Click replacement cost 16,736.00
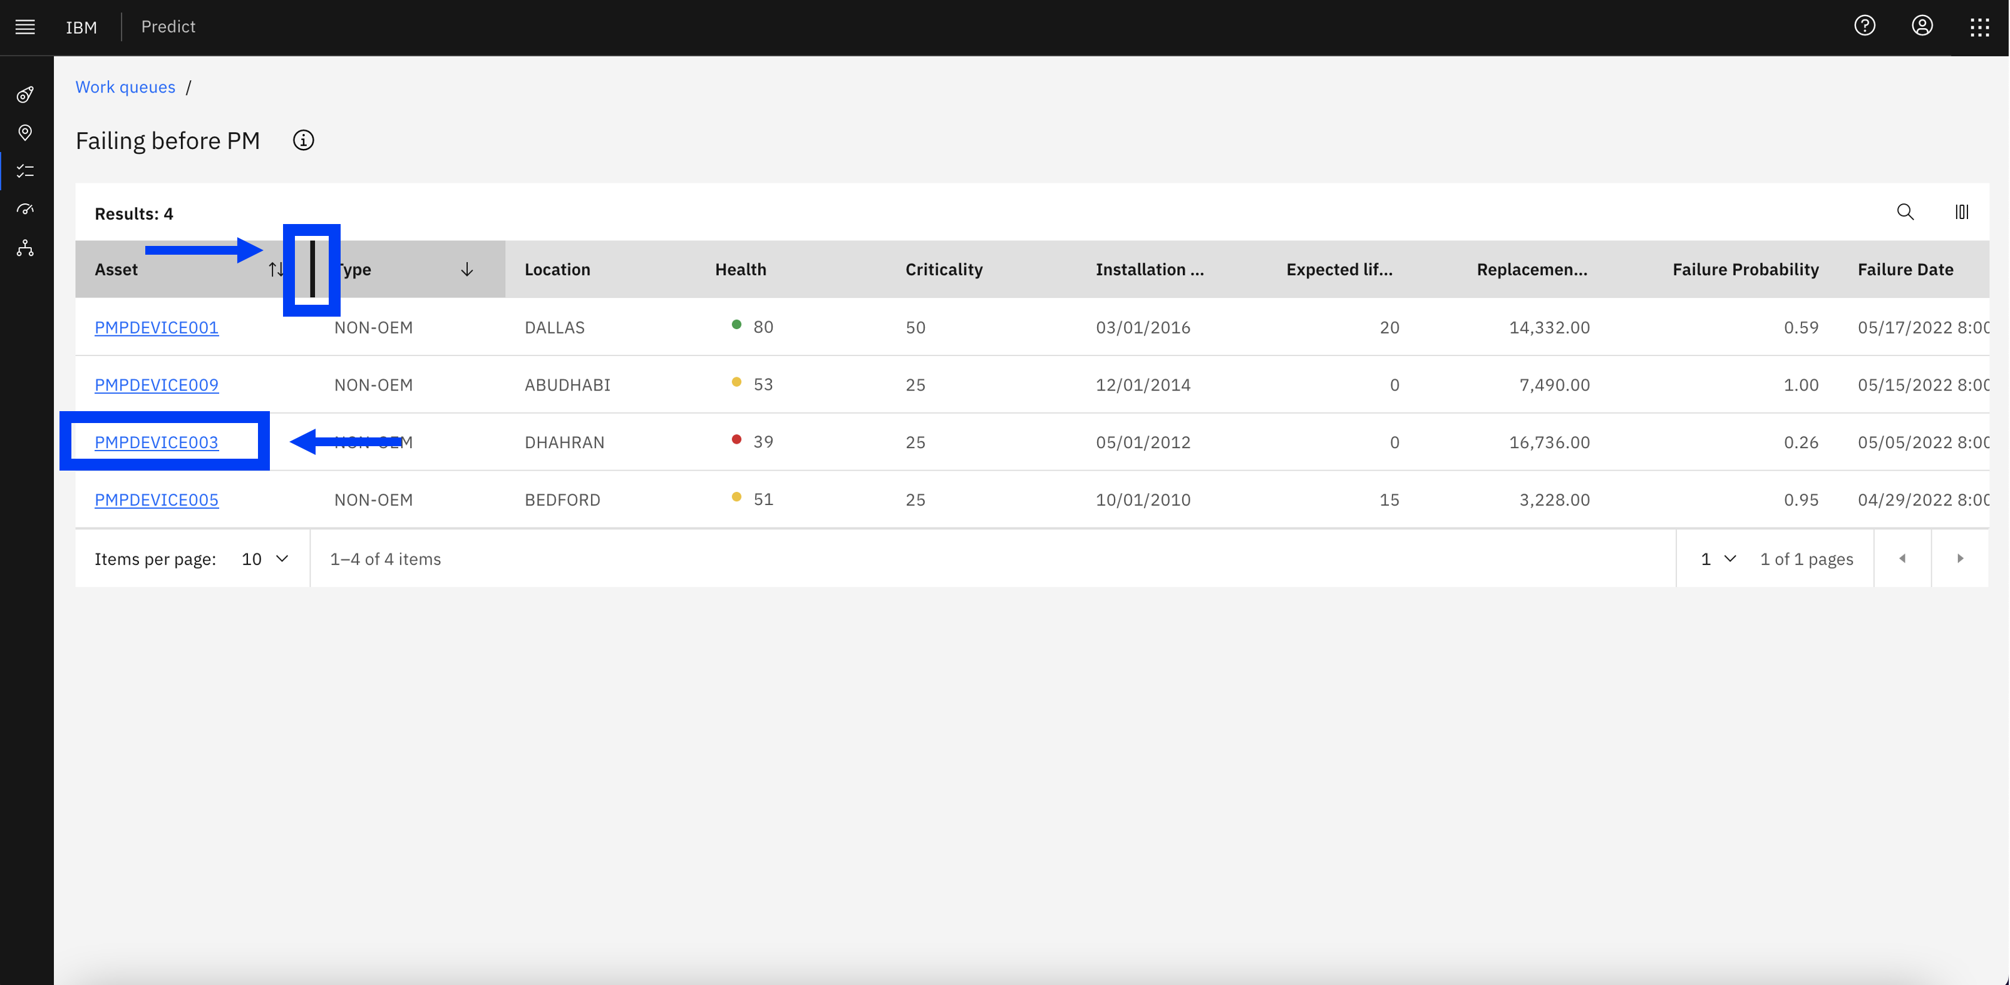 pyautogui.click(x=1549, y=442)
